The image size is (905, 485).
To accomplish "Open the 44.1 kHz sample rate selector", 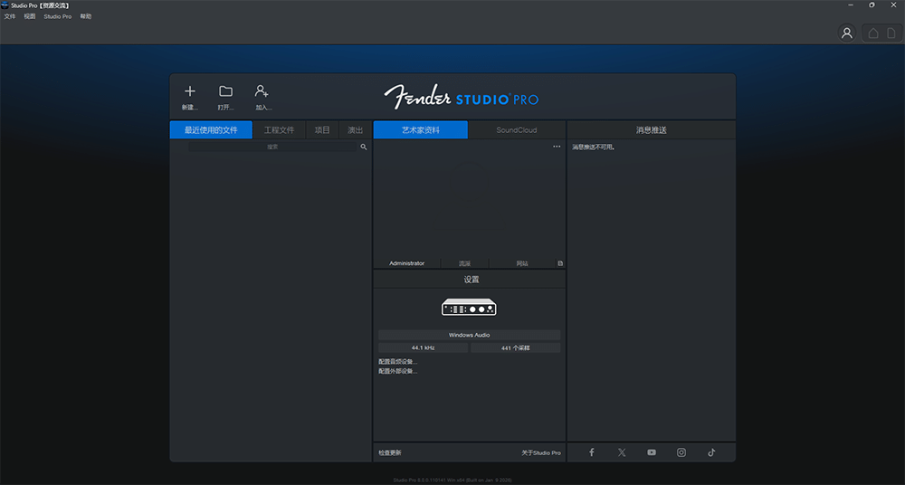I will (423, 347).
